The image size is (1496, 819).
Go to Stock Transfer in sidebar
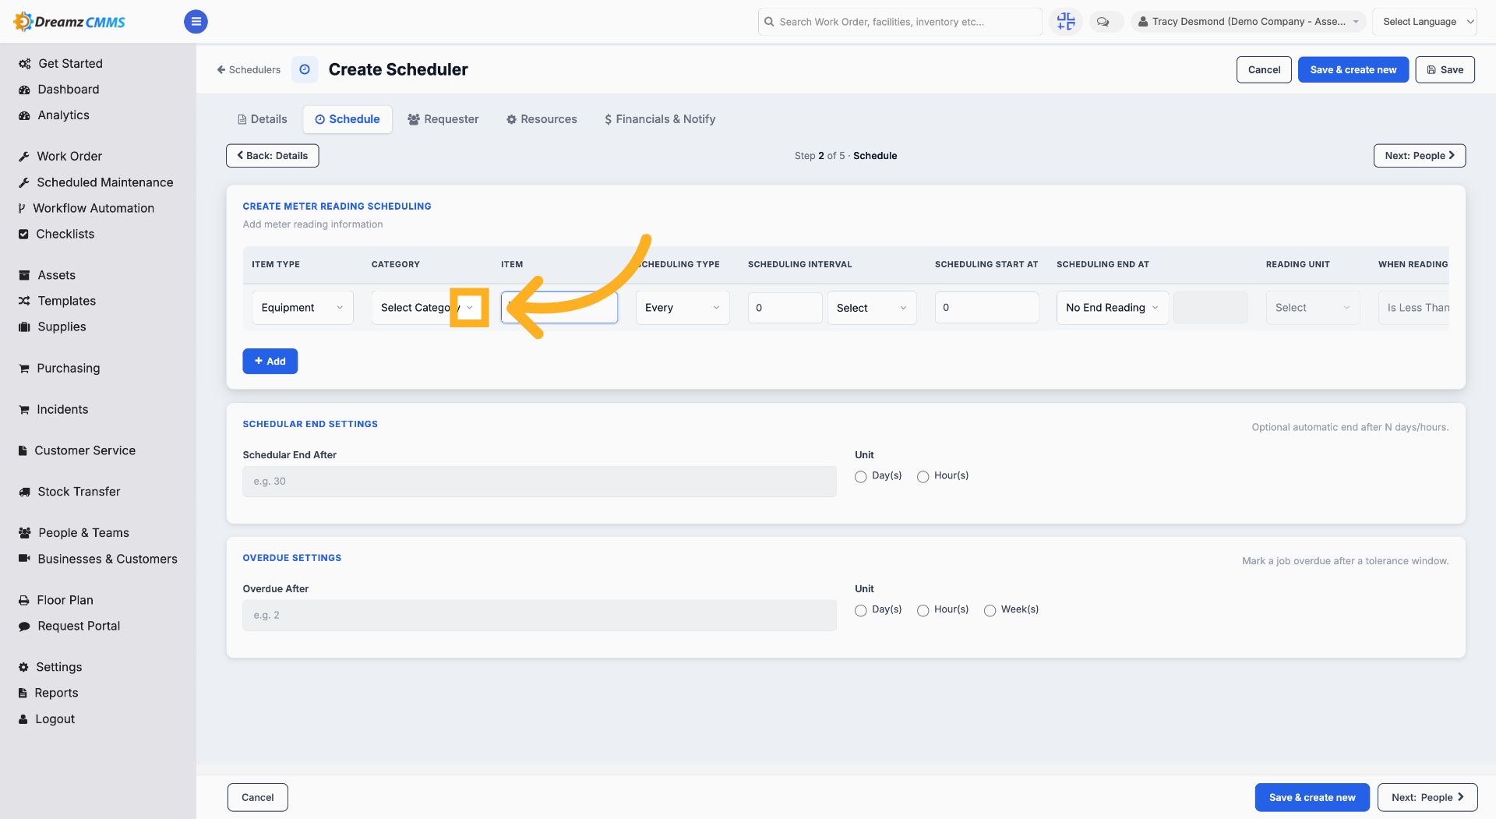[79, 492]
